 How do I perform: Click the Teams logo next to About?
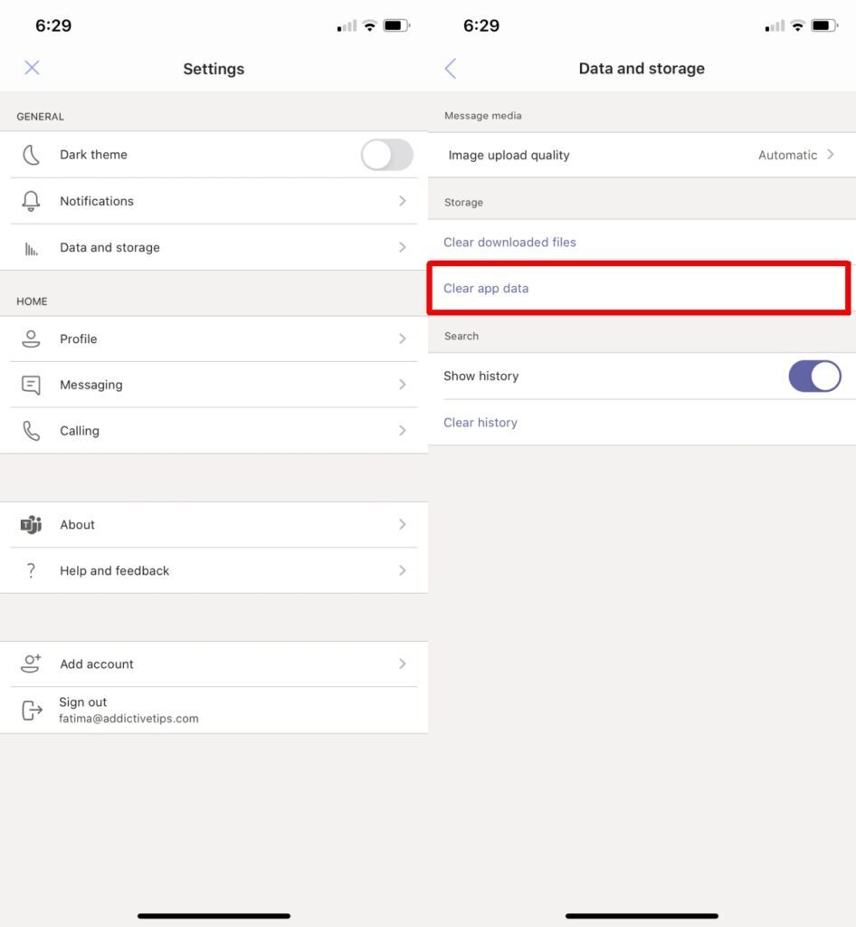pos(31,524)
